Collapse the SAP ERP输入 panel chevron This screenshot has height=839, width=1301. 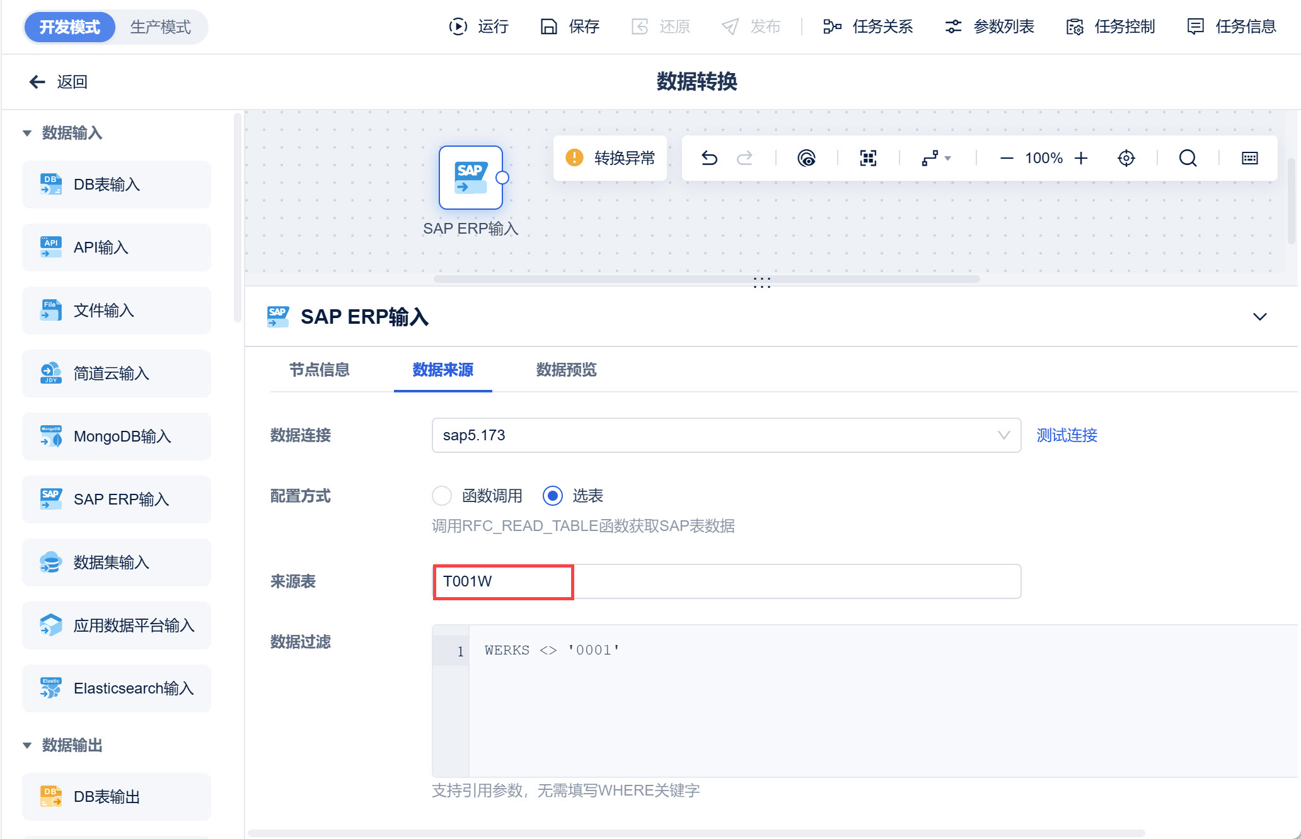tap(1259, 316)
